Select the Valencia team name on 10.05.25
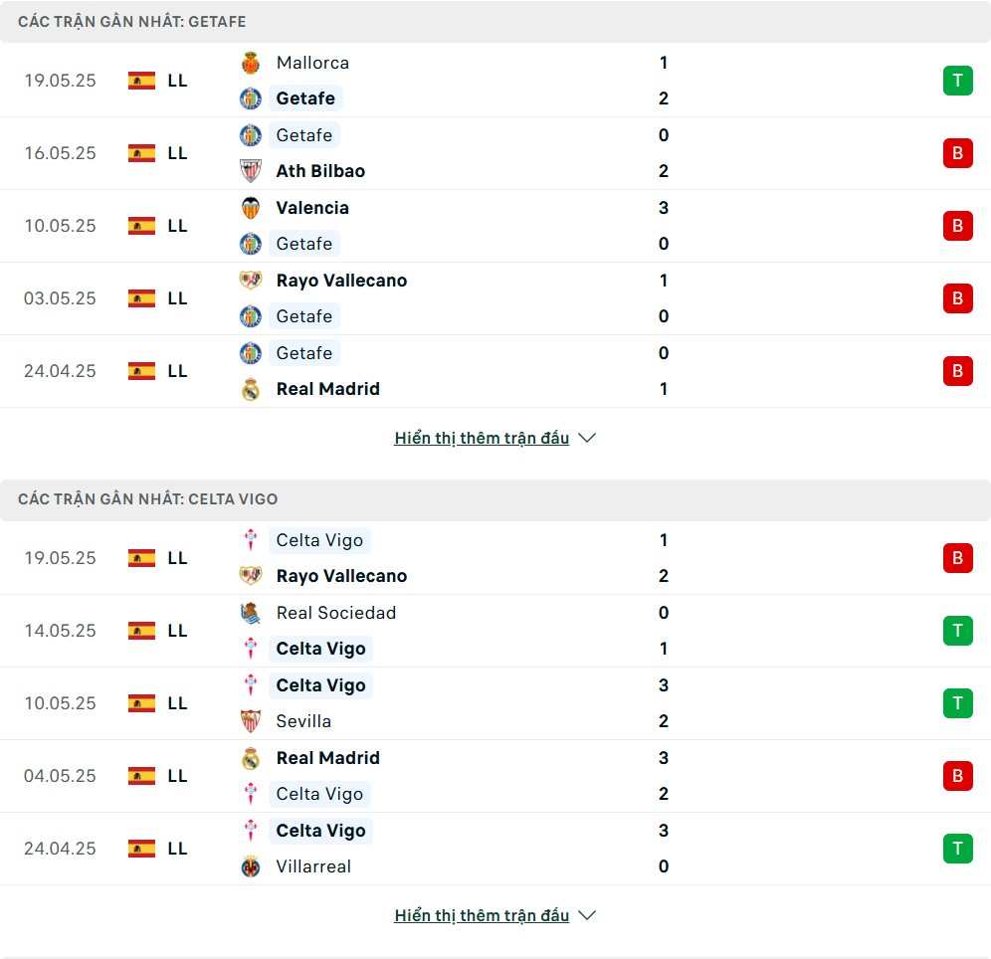991x959 pixels. tap(312, 208)
